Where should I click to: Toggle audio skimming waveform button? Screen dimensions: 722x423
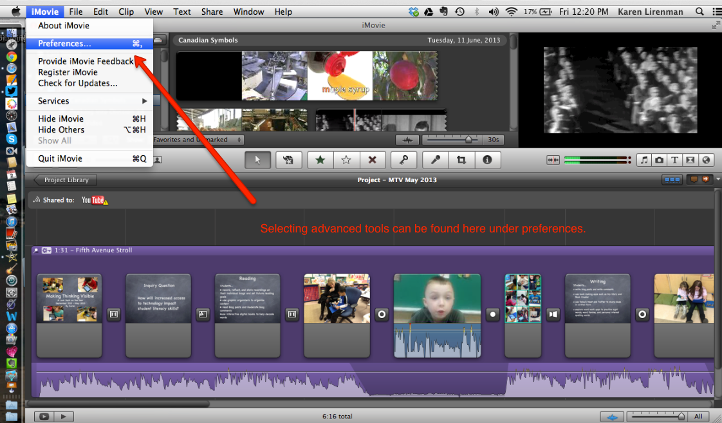click(553, 160)
